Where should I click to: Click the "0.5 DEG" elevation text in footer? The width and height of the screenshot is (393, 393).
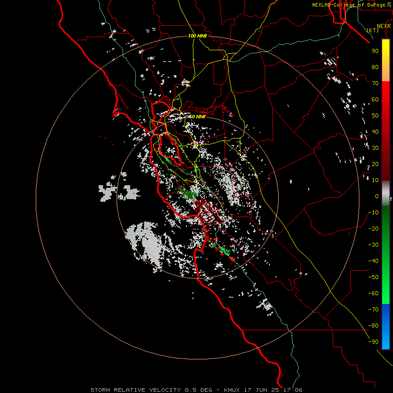tap(199, 390)
